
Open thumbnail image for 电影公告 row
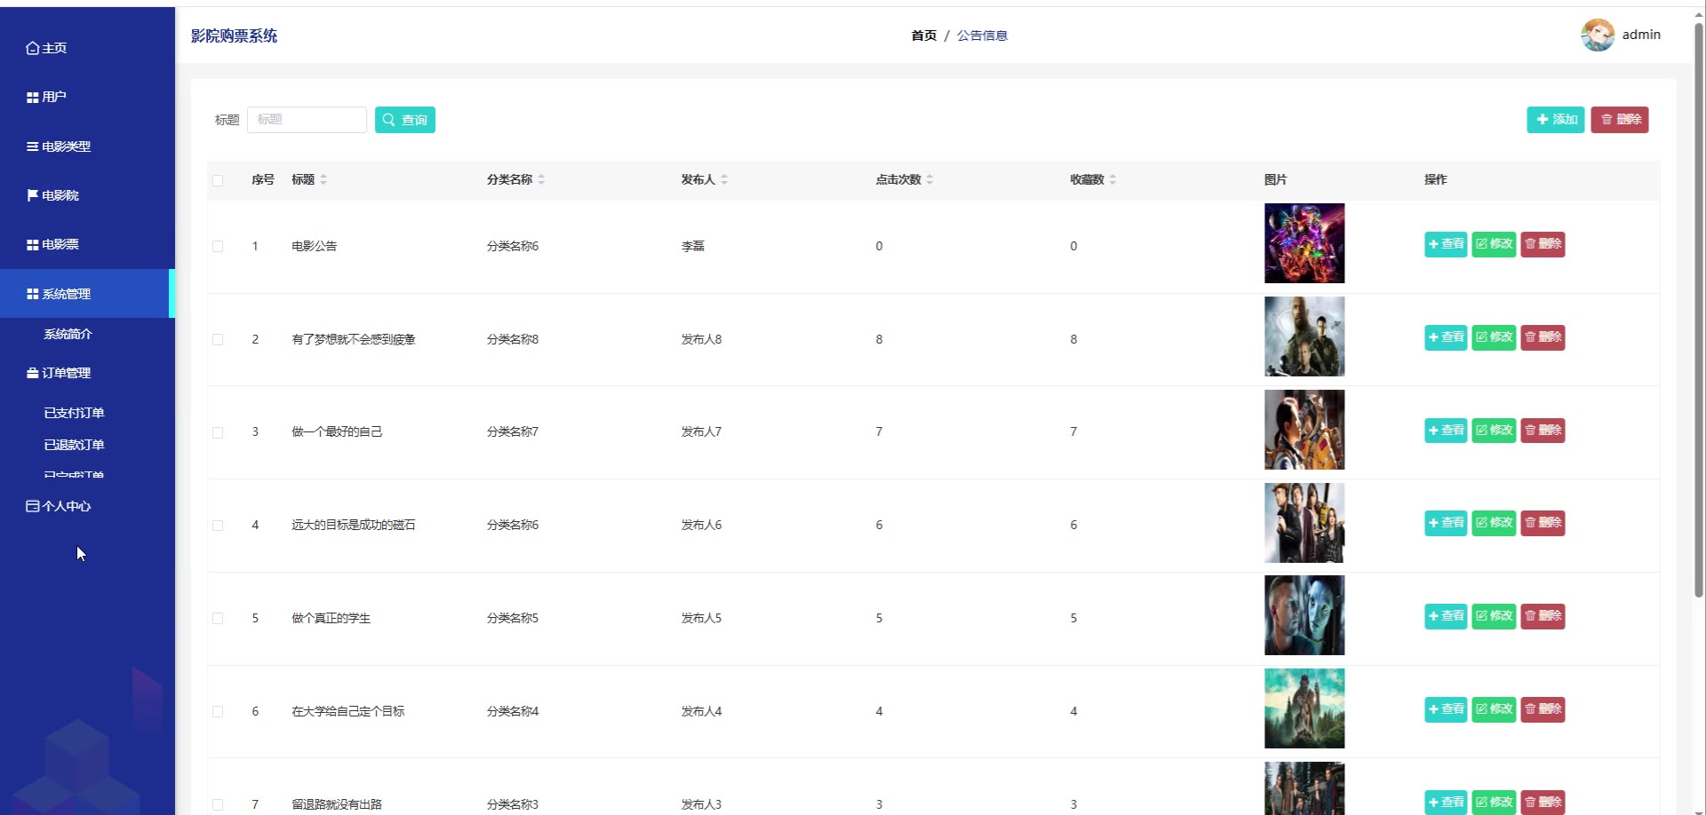(x=1304, y=243)
